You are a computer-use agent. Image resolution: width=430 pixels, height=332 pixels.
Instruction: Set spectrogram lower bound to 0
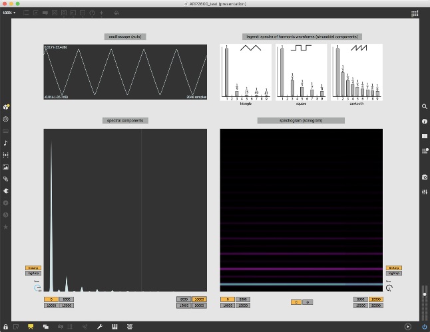[x=228, y=299]
